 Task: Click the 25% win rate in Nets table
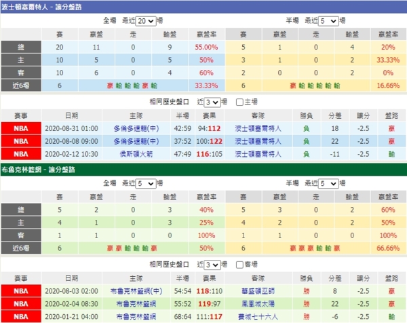point(206,223)
